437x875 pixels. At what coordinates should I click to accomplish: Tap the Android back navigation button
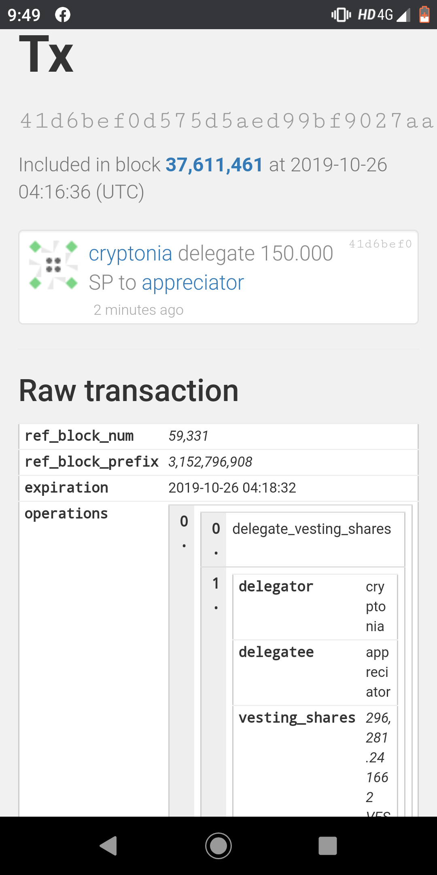coord(108,846)
